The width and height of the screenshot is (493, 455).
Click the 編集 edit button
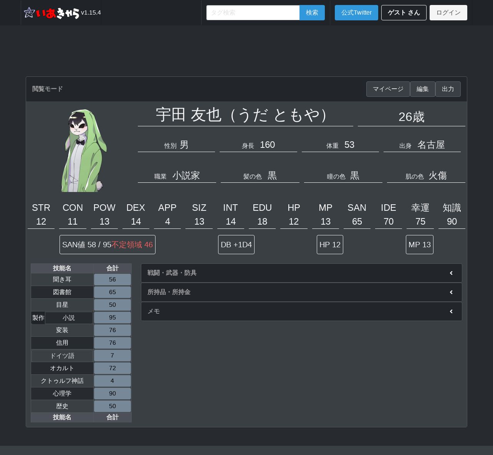(423, 89)
